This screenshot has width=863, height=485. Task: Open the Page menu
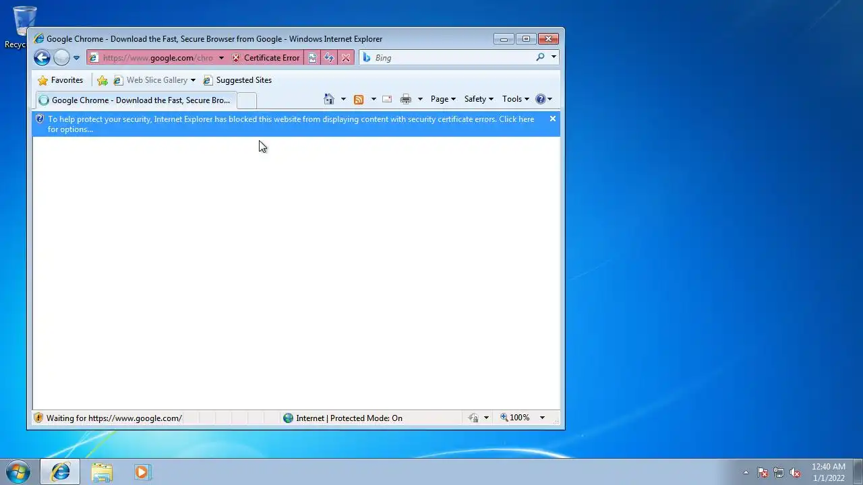click(x=443, y=99)
